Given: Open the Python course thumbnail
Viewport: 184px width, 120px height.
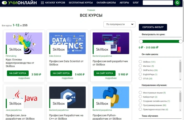Looking at the screenshot, I should click(111, 97).
